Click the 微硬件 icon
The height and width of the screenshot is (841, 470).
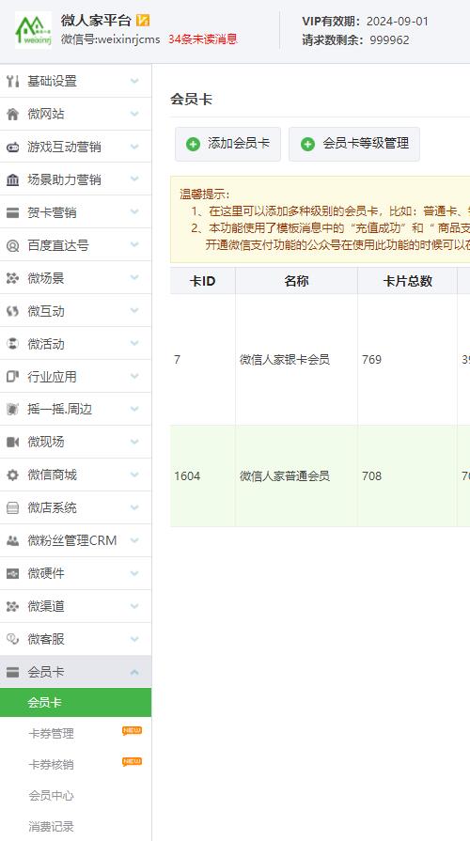point(12,573)
